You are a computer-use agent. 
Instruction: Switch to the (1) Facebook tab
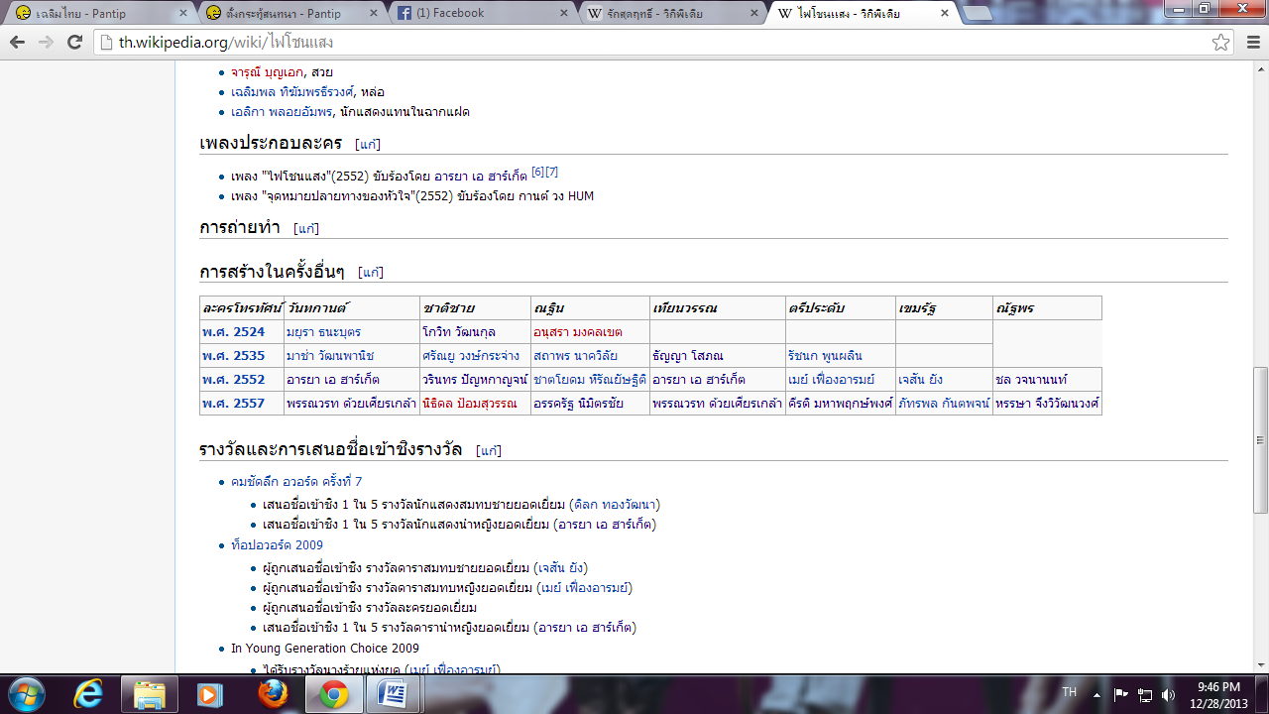[x=478, y=14]
